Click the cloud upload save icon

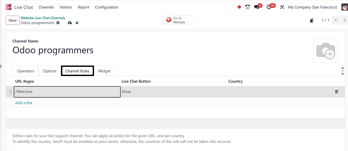pyautogui.click(x=70, y=23)
